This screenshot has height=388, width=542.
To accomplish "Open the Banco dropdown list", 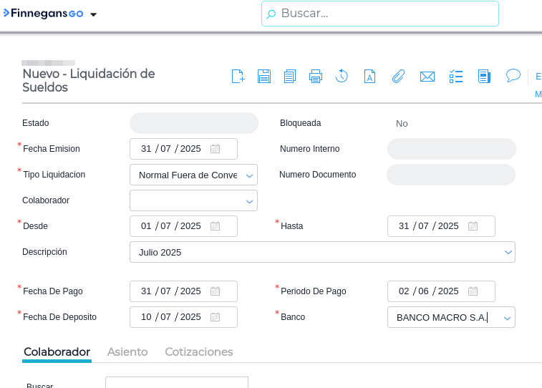I will (507, 318).
